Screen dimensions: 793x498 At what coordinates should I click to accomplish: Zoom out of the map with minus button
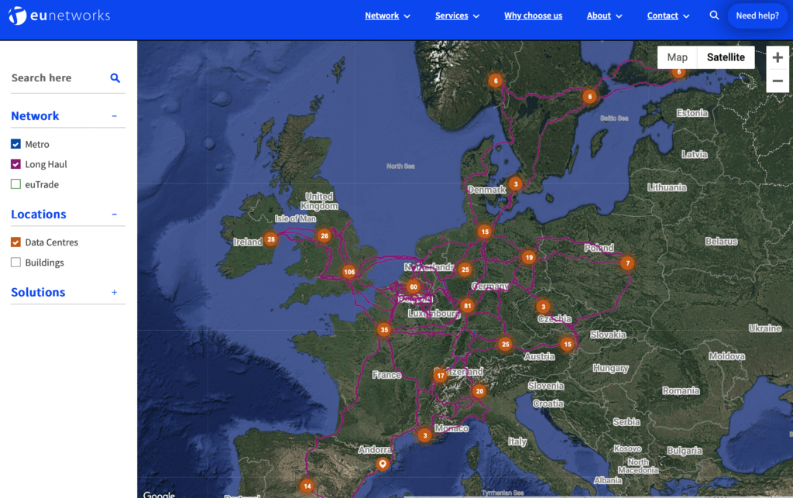(778, 81)
